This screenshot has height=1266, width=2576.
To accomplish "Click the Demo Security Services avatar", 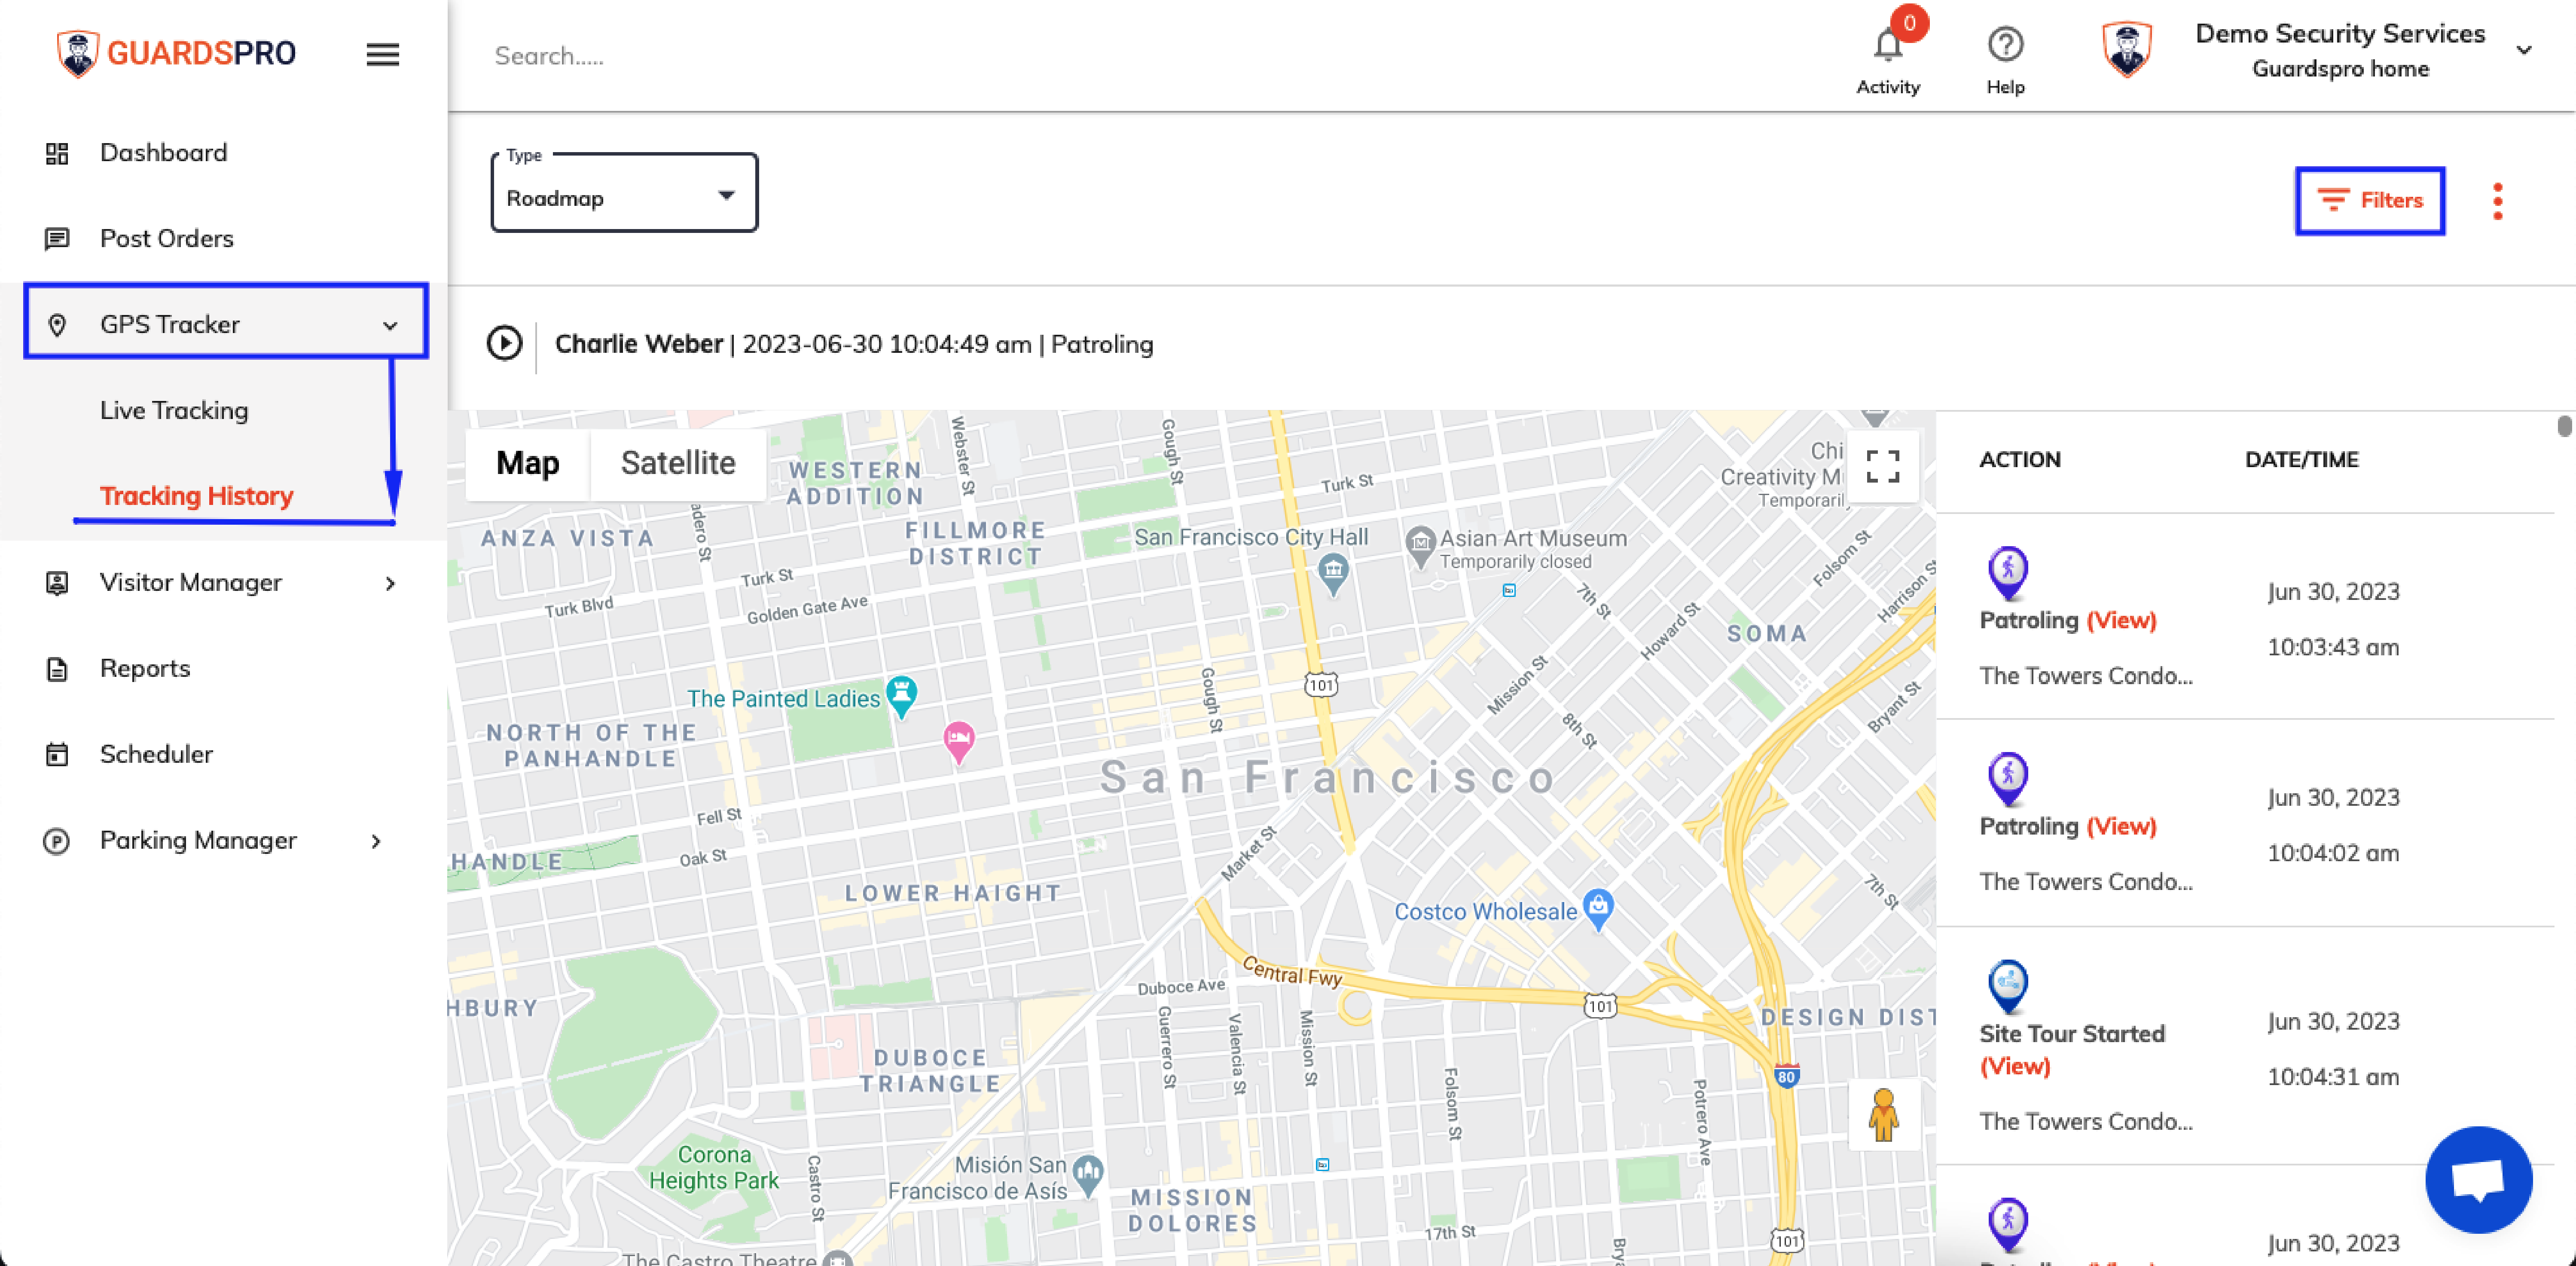I will [x=2127, y=49].
